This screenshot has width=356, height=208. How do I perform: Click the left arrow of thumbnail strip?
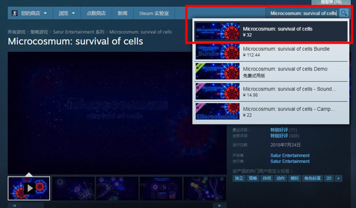[x=14, y=205]
